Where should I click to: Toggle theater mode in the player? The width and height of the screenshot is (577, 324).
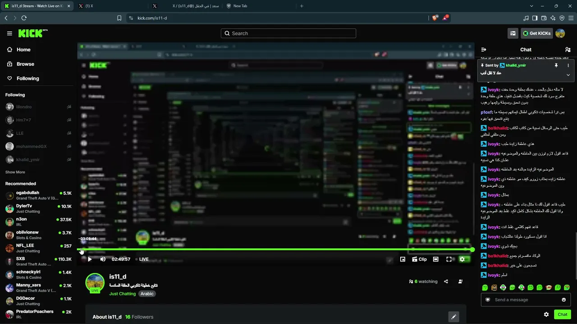(435, 259)
